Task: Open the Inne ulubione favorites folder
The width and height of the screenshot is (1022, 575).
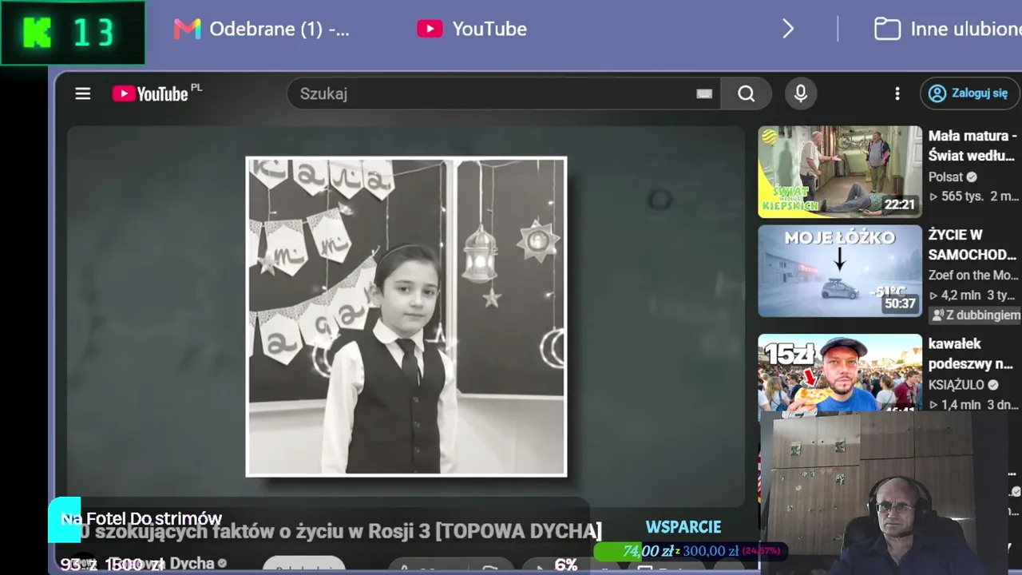Action: point(948,30)
